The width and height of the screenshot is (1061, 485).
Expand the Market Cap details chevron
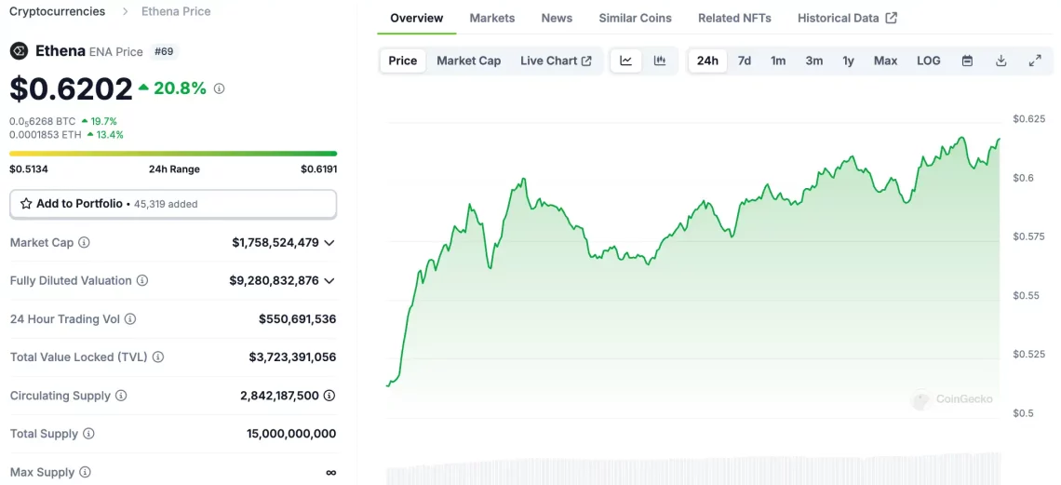329,242
